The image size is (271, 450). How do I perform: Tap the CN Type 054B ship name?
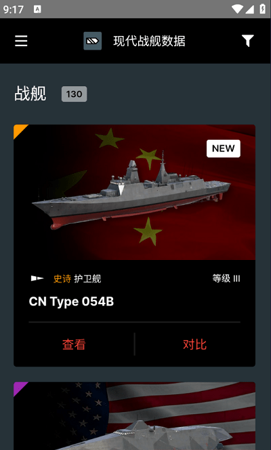[71, 301]
